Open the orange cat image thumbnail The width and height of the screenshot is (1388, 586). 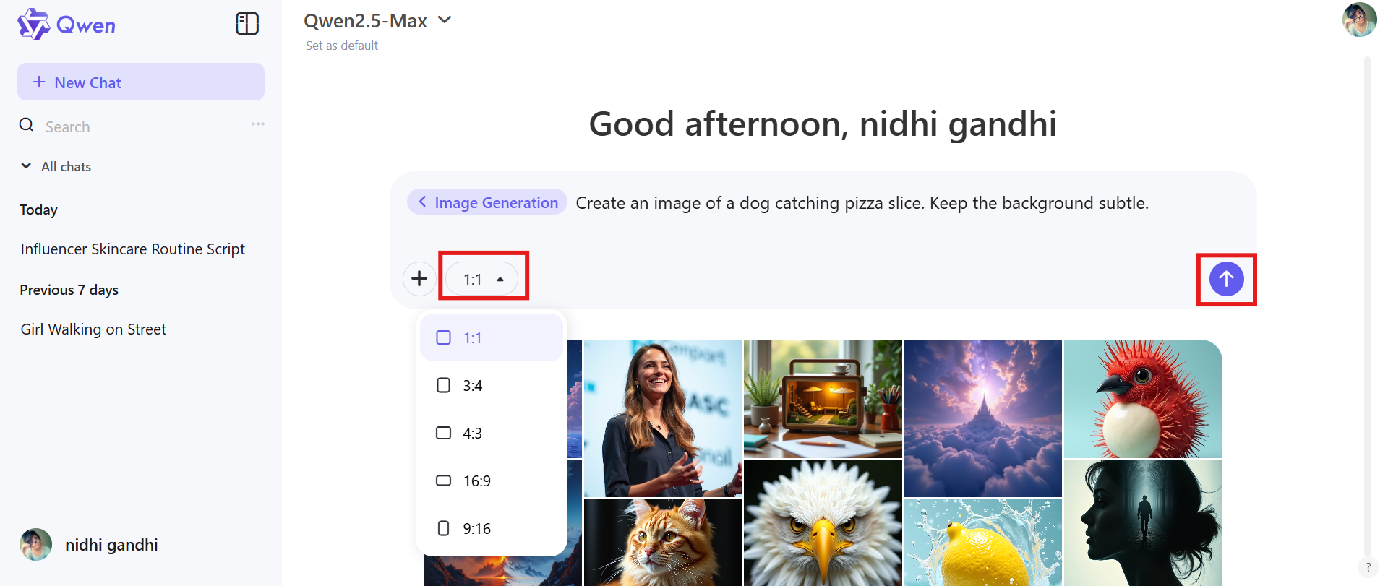[662, 542]
